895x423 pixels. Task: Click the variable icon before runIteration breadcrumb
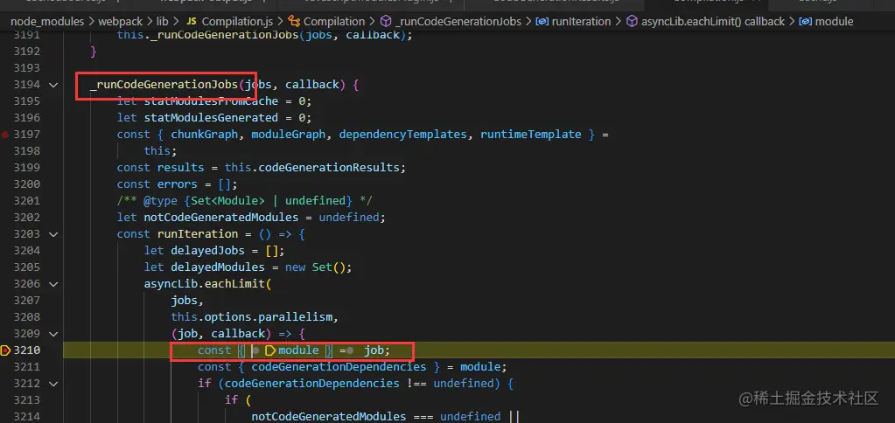point(542,22)
